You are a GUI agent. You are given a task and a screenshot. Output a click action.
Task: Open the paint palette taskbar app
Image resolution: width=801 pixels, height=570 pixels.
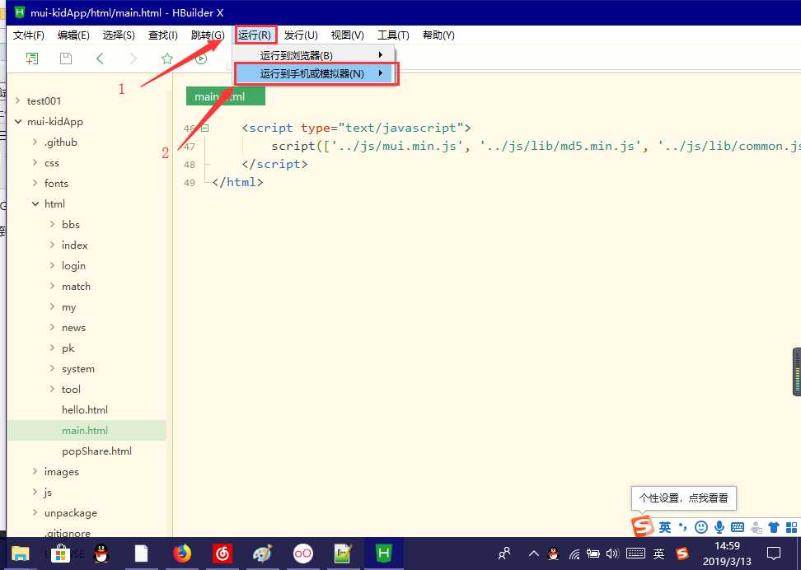(263, 554)
